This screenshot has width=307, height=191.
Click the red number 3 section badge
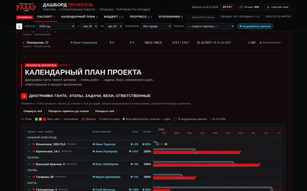pyautogui.click(x=24, y=96)
